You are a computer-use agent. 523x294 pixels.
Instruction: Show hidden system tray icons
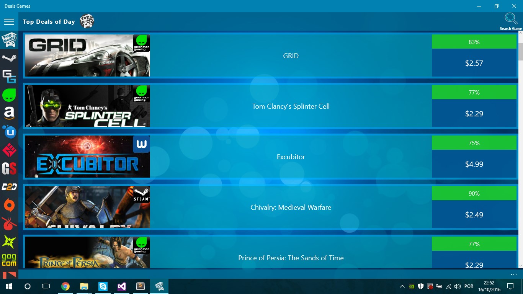click(x=402, y=286)
